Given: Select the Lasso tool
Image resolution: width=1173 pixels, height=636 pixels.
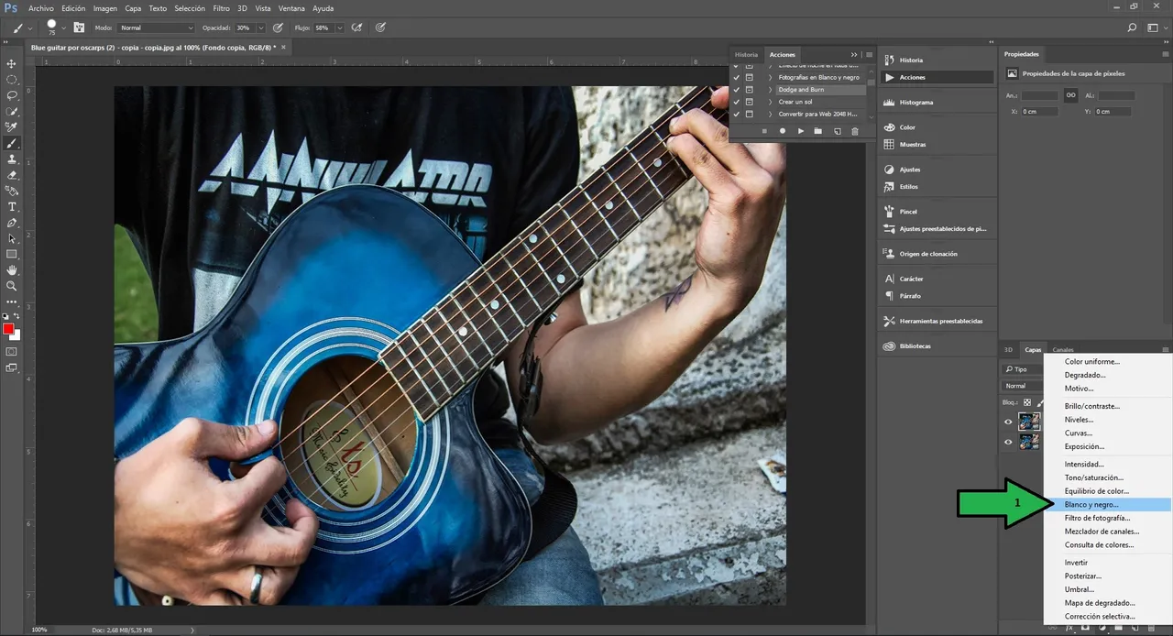Looking at the screenshot, I should pyautogui.click(x=12, y=95).
